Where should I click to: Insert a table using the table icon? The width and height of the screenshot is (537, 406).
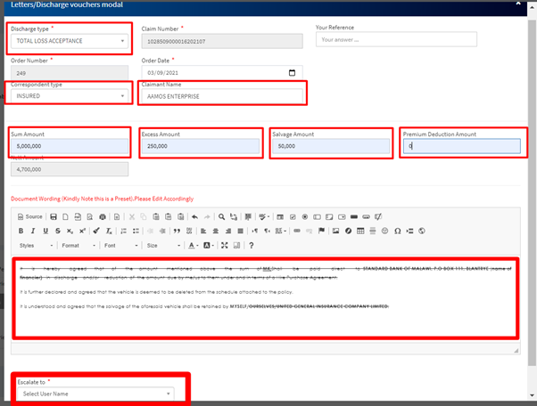pyautogui.click(x=360, y=231)
